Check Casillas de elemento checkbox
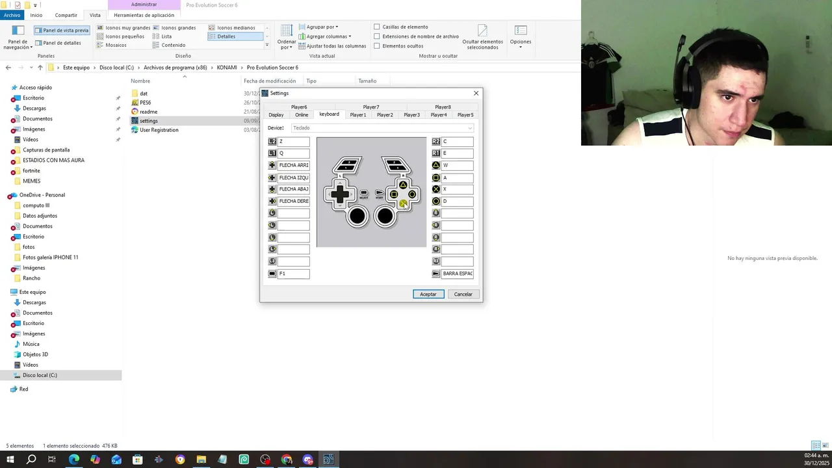This screenshot has height=468, width=832. (x=377, y=27)
